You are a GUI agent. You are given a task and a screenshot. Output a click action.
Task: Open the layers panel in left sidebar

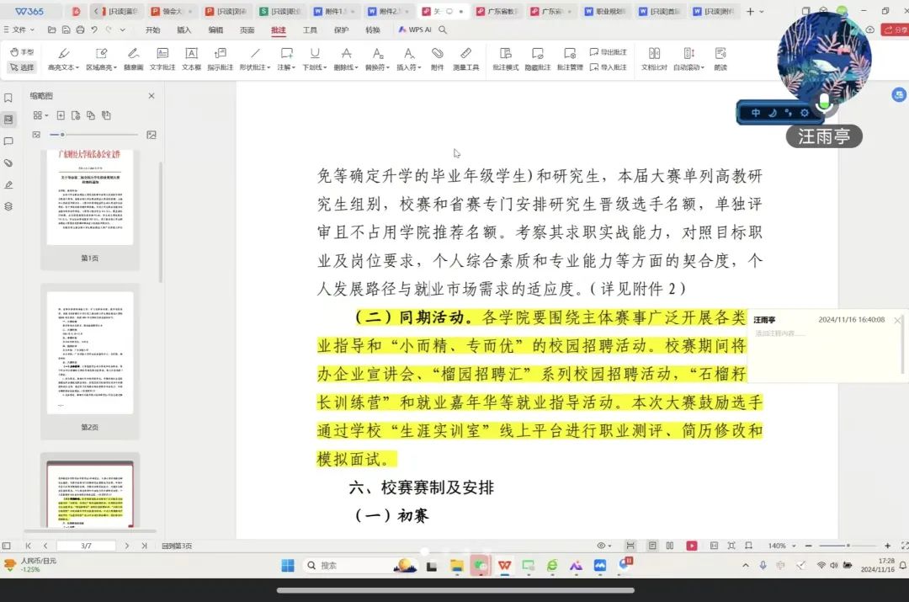click(8, 206)
